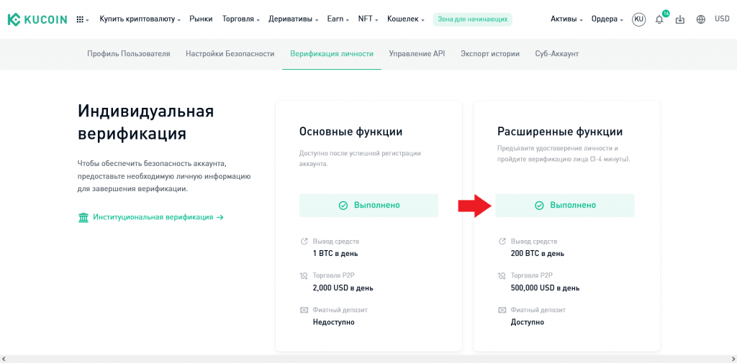The height and width of the screenshot is (363, 737).
Task: Click the institutional verification bank icon
Action: tap(83, 217)
